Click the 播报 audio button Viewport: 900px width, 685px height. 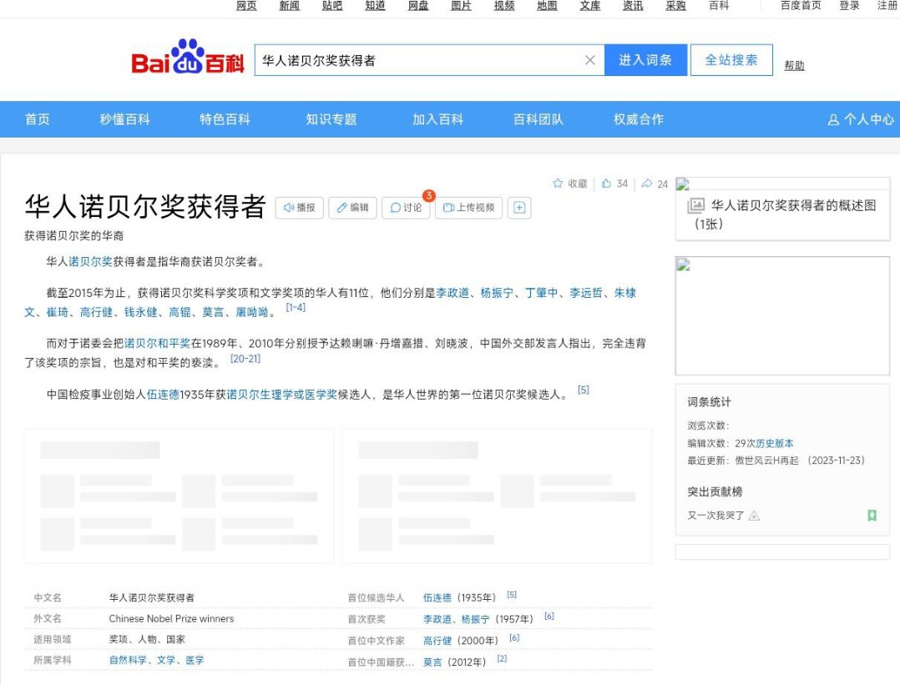point(300,208)
